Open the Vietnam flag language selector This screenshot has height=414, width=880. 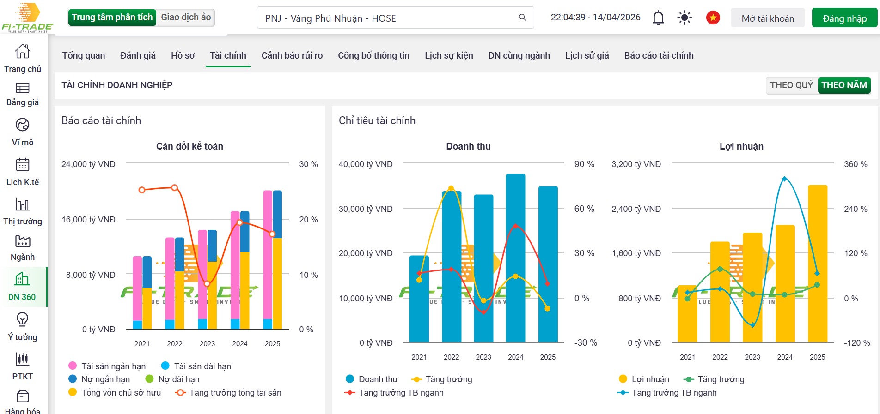pyautogui.click(x=713, y=18)
